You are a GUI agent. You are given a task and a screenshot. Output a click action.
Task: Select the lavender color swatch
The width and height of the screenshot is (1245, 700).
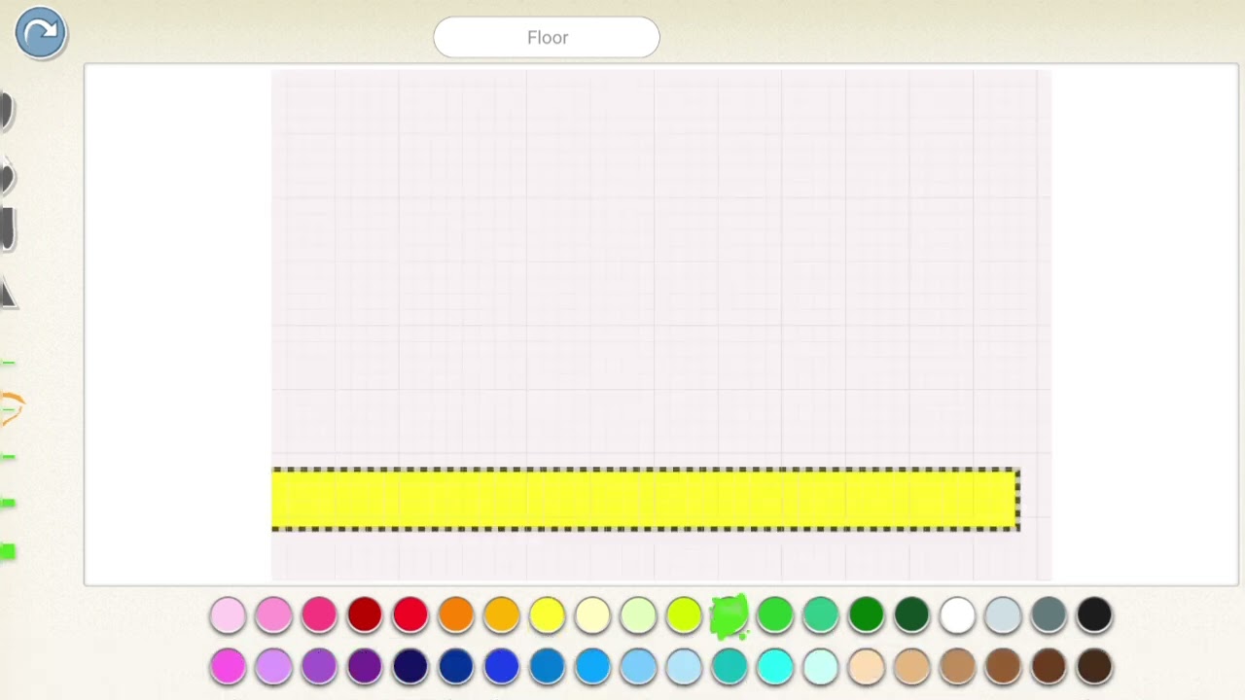(x=274, y=667)
